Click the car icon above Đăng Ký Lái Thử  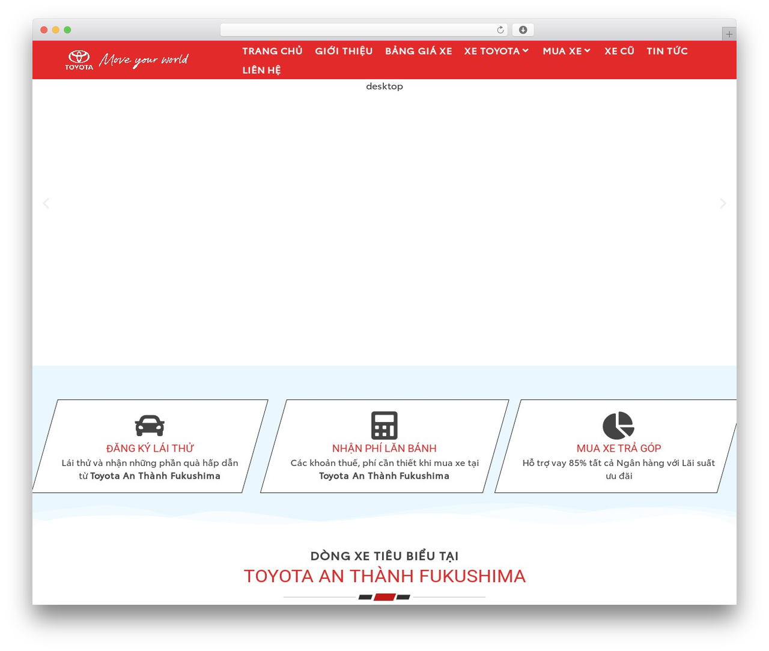pyautogui.click(x=150, y=425)
